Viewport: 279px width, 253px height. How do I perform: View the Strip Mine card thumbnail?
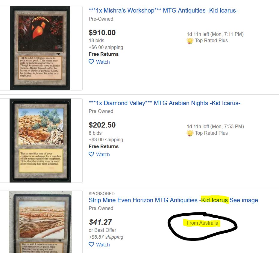click(x=40, y=222)
